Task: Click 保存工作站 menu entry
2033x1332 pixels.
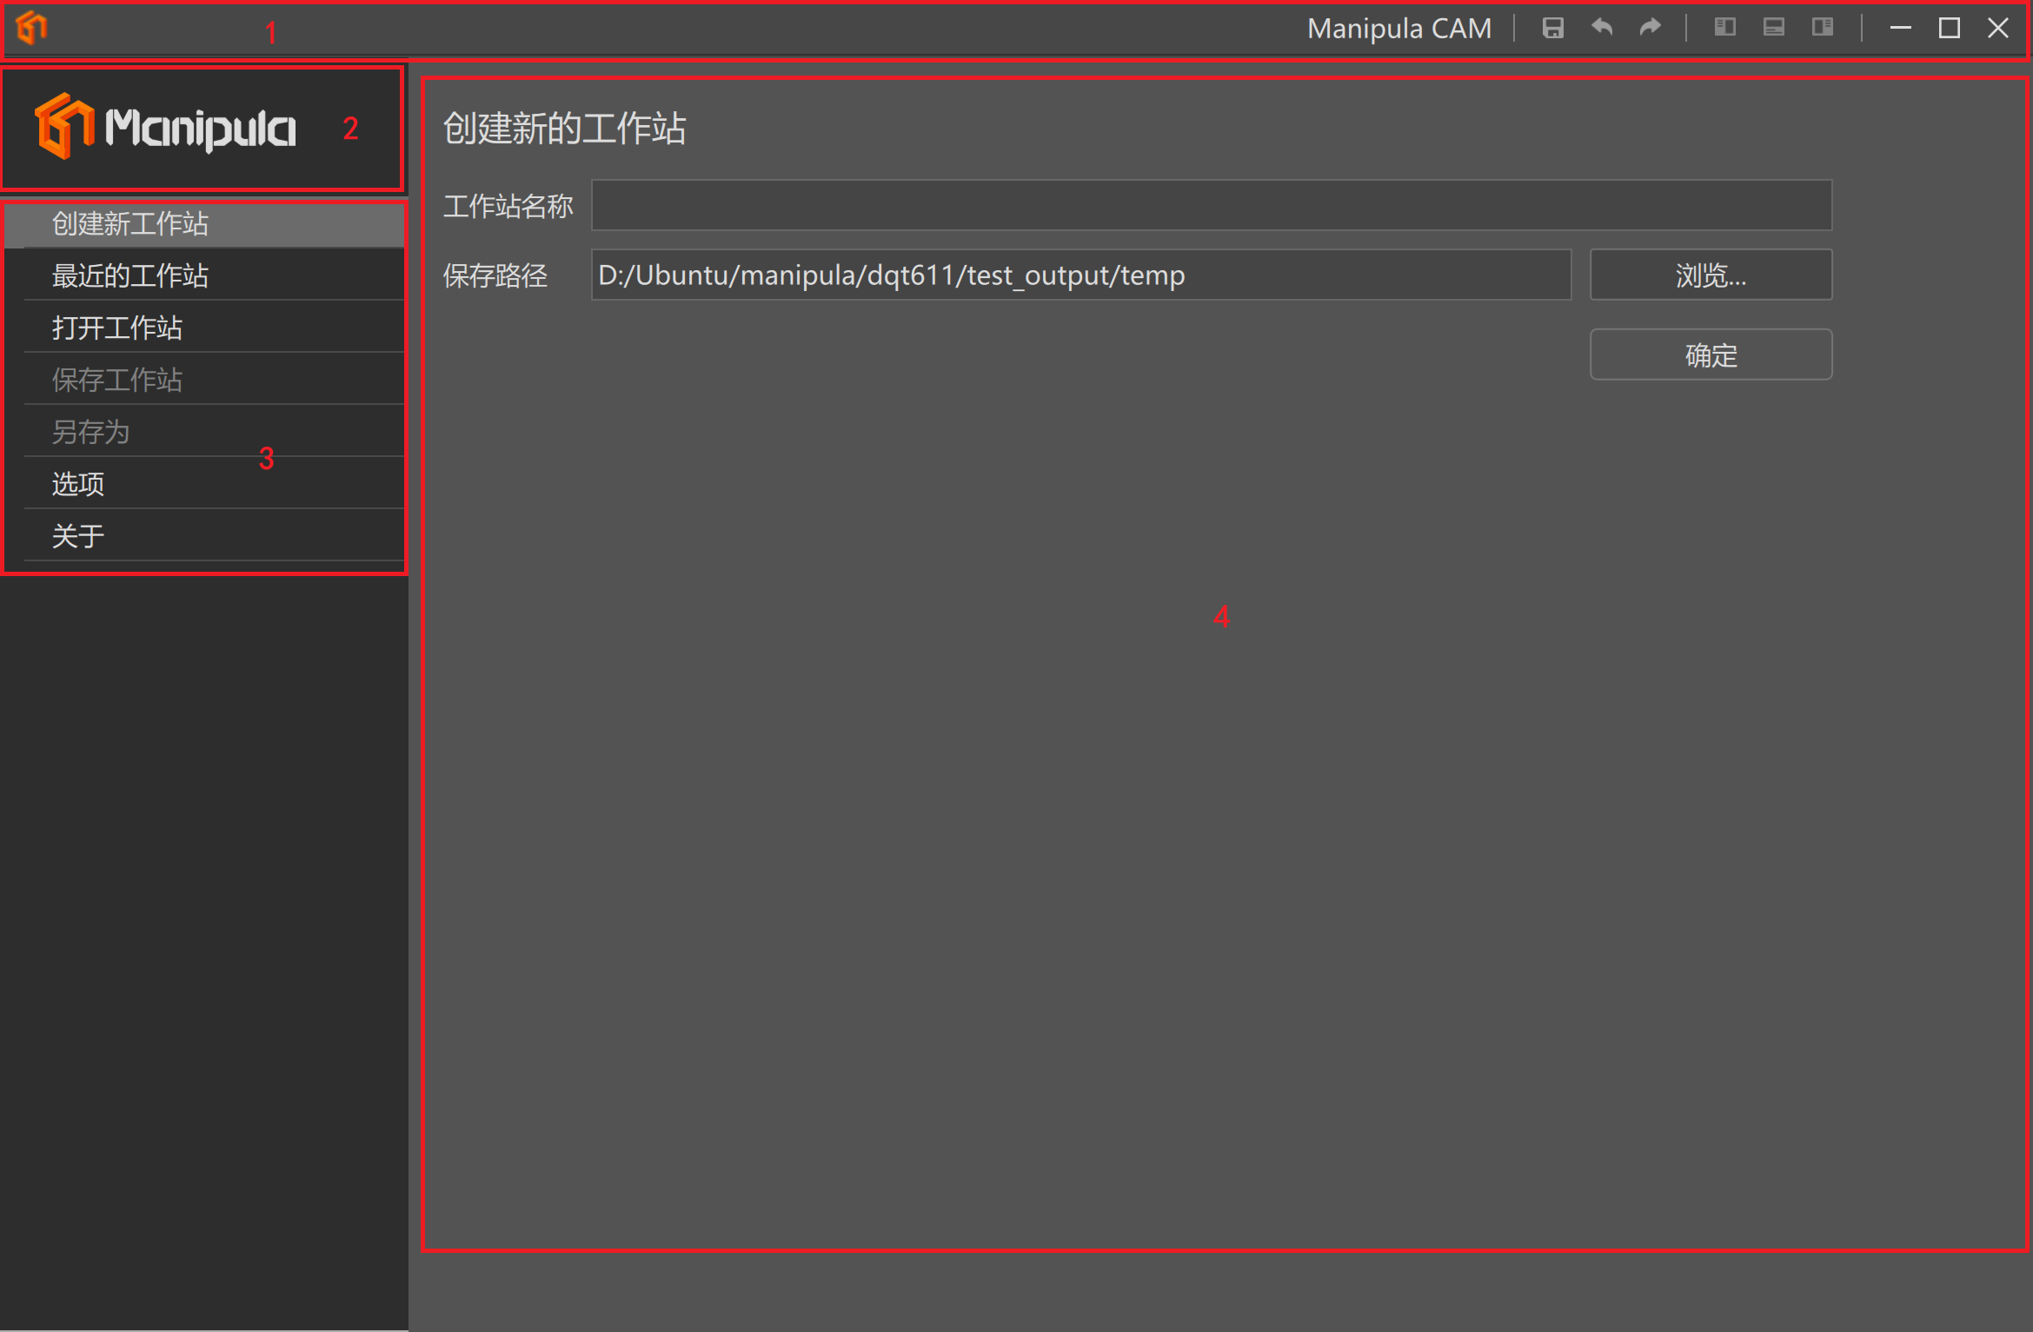Action: [x=205, y=380]
